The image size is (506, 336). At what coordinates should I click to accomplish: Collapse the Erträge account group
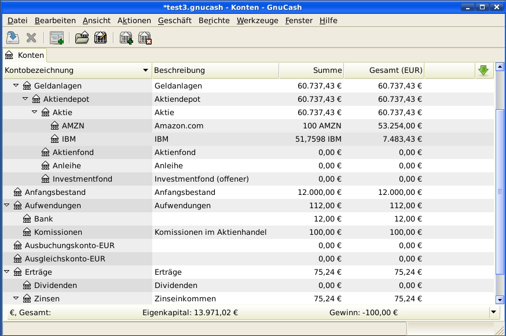click(x=7, y=272)
